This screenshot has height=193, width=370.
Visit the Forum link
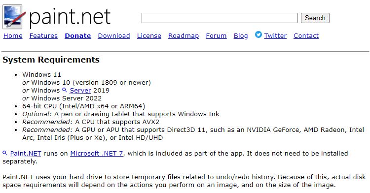(216, 36)
